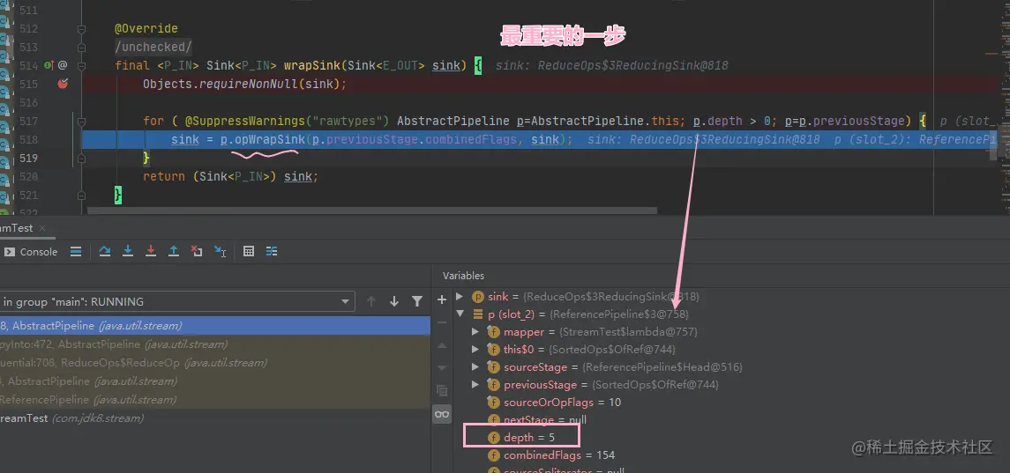Click the /unchecked/ folded comment on line 513
This screenshot has height=473, width=1010.
click(153, 48)
